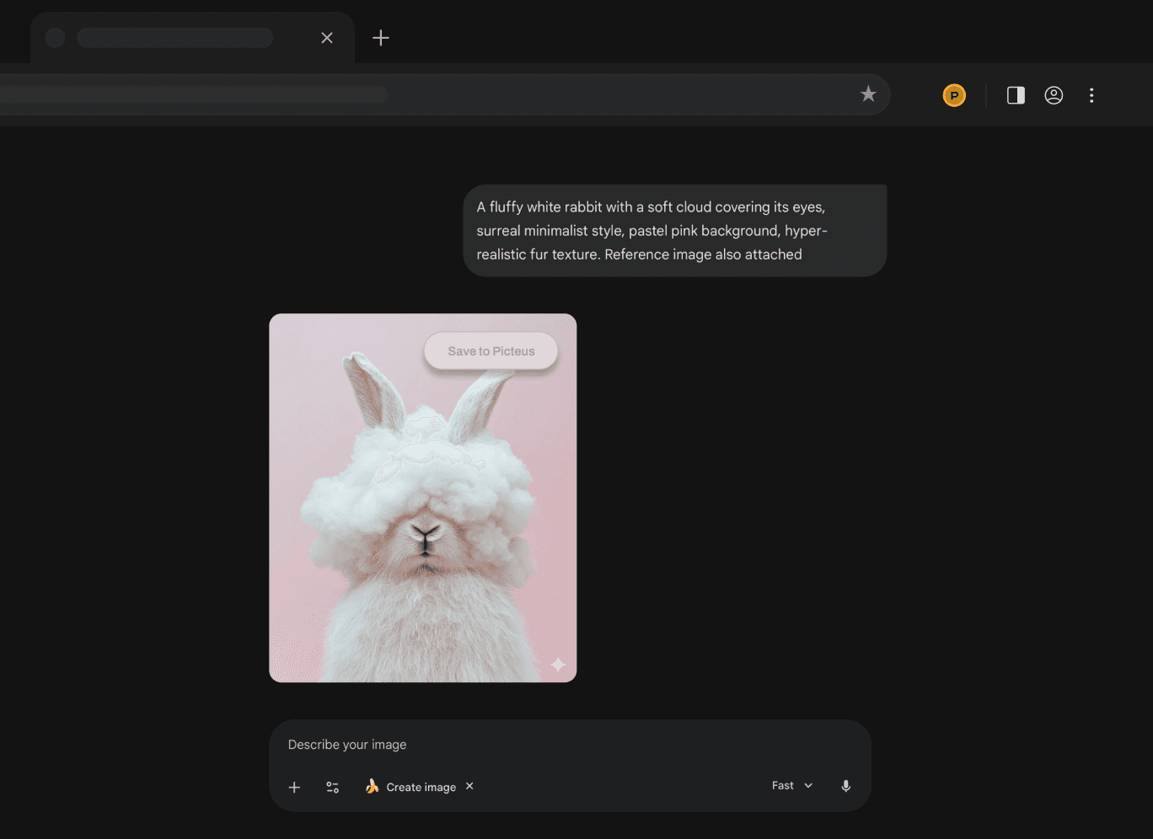This screenshot has height=839, width=1153.
Task: Open the tools settings sliders icon
Action: (333, 788)
